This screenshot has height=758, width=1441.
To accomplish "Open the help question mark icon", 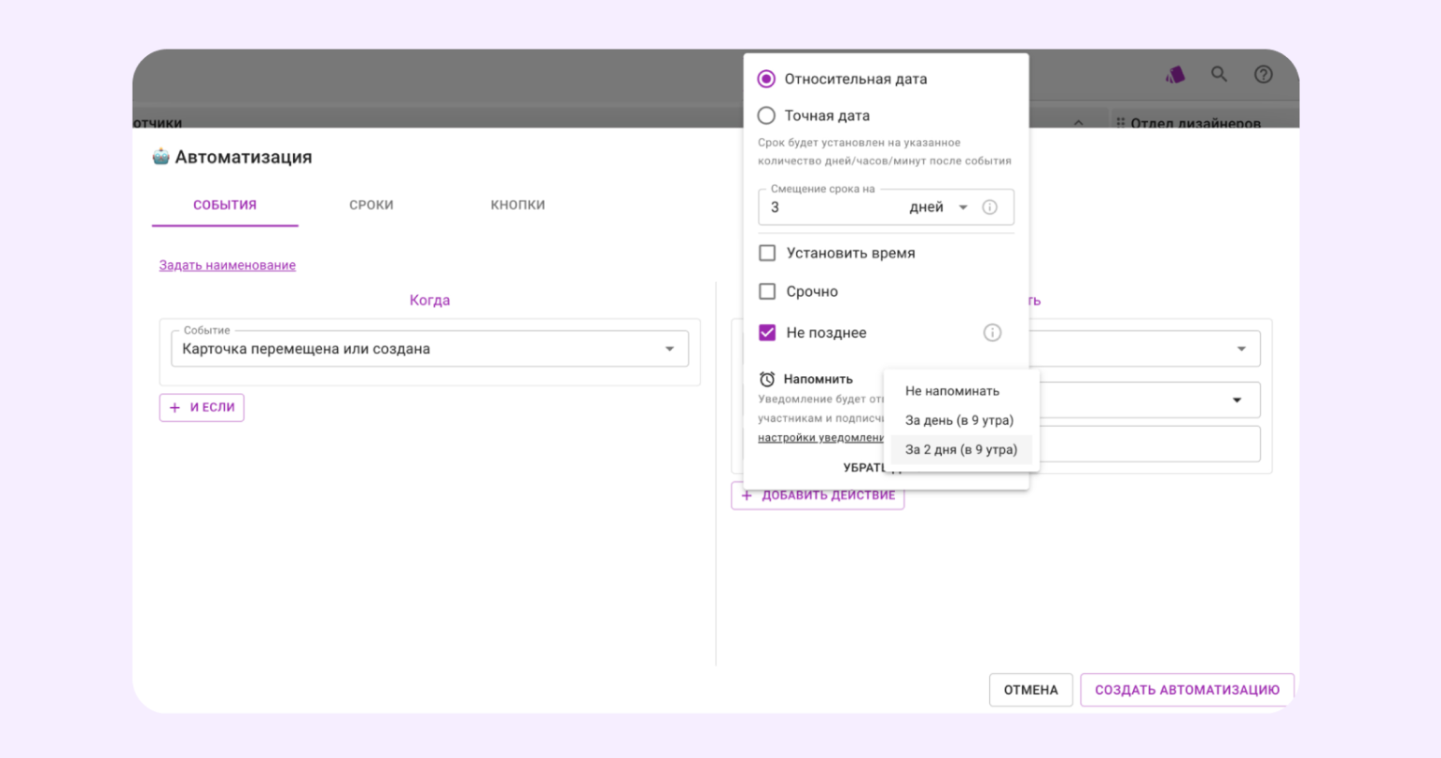I will pyautogui.click(x=1263, y=75).
